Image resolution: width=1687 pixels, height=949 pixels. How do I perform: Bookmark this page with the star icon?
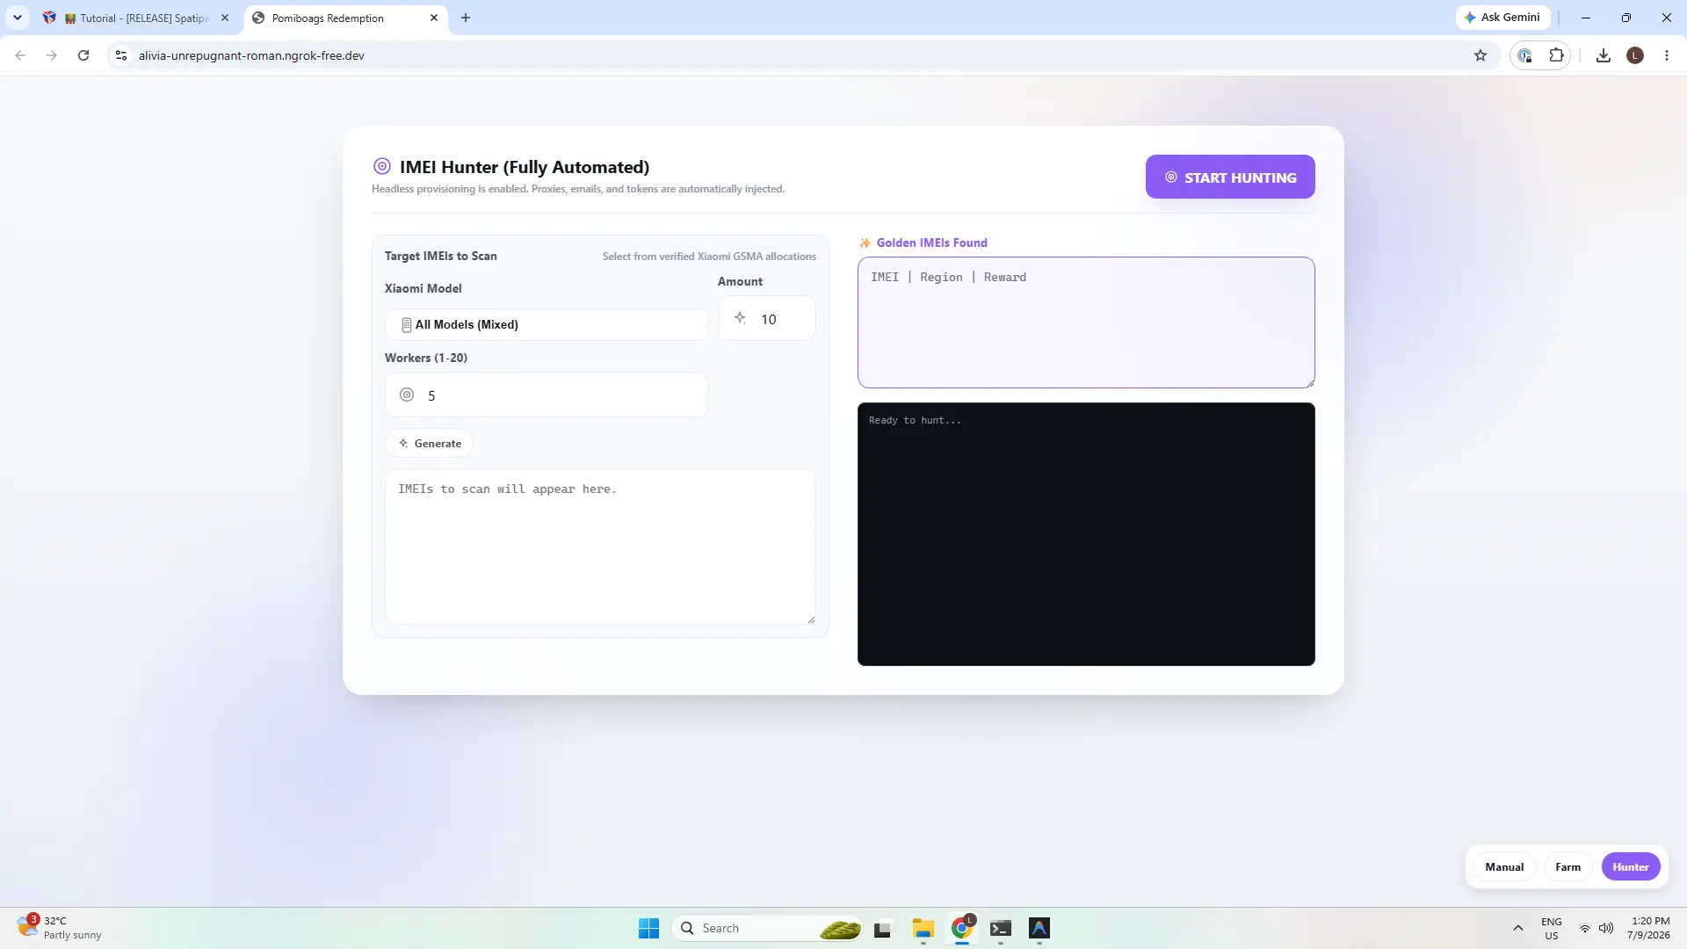1481,55
